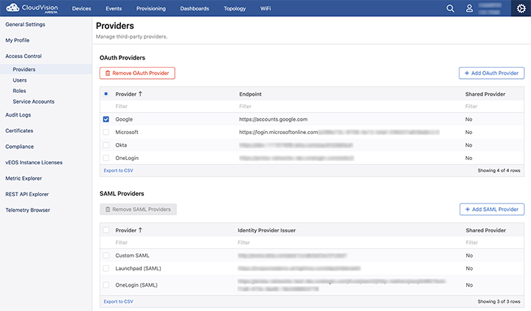Open REST API Explorer in sidebar
This screenshot has height=311, width=531.
(27, 195)
